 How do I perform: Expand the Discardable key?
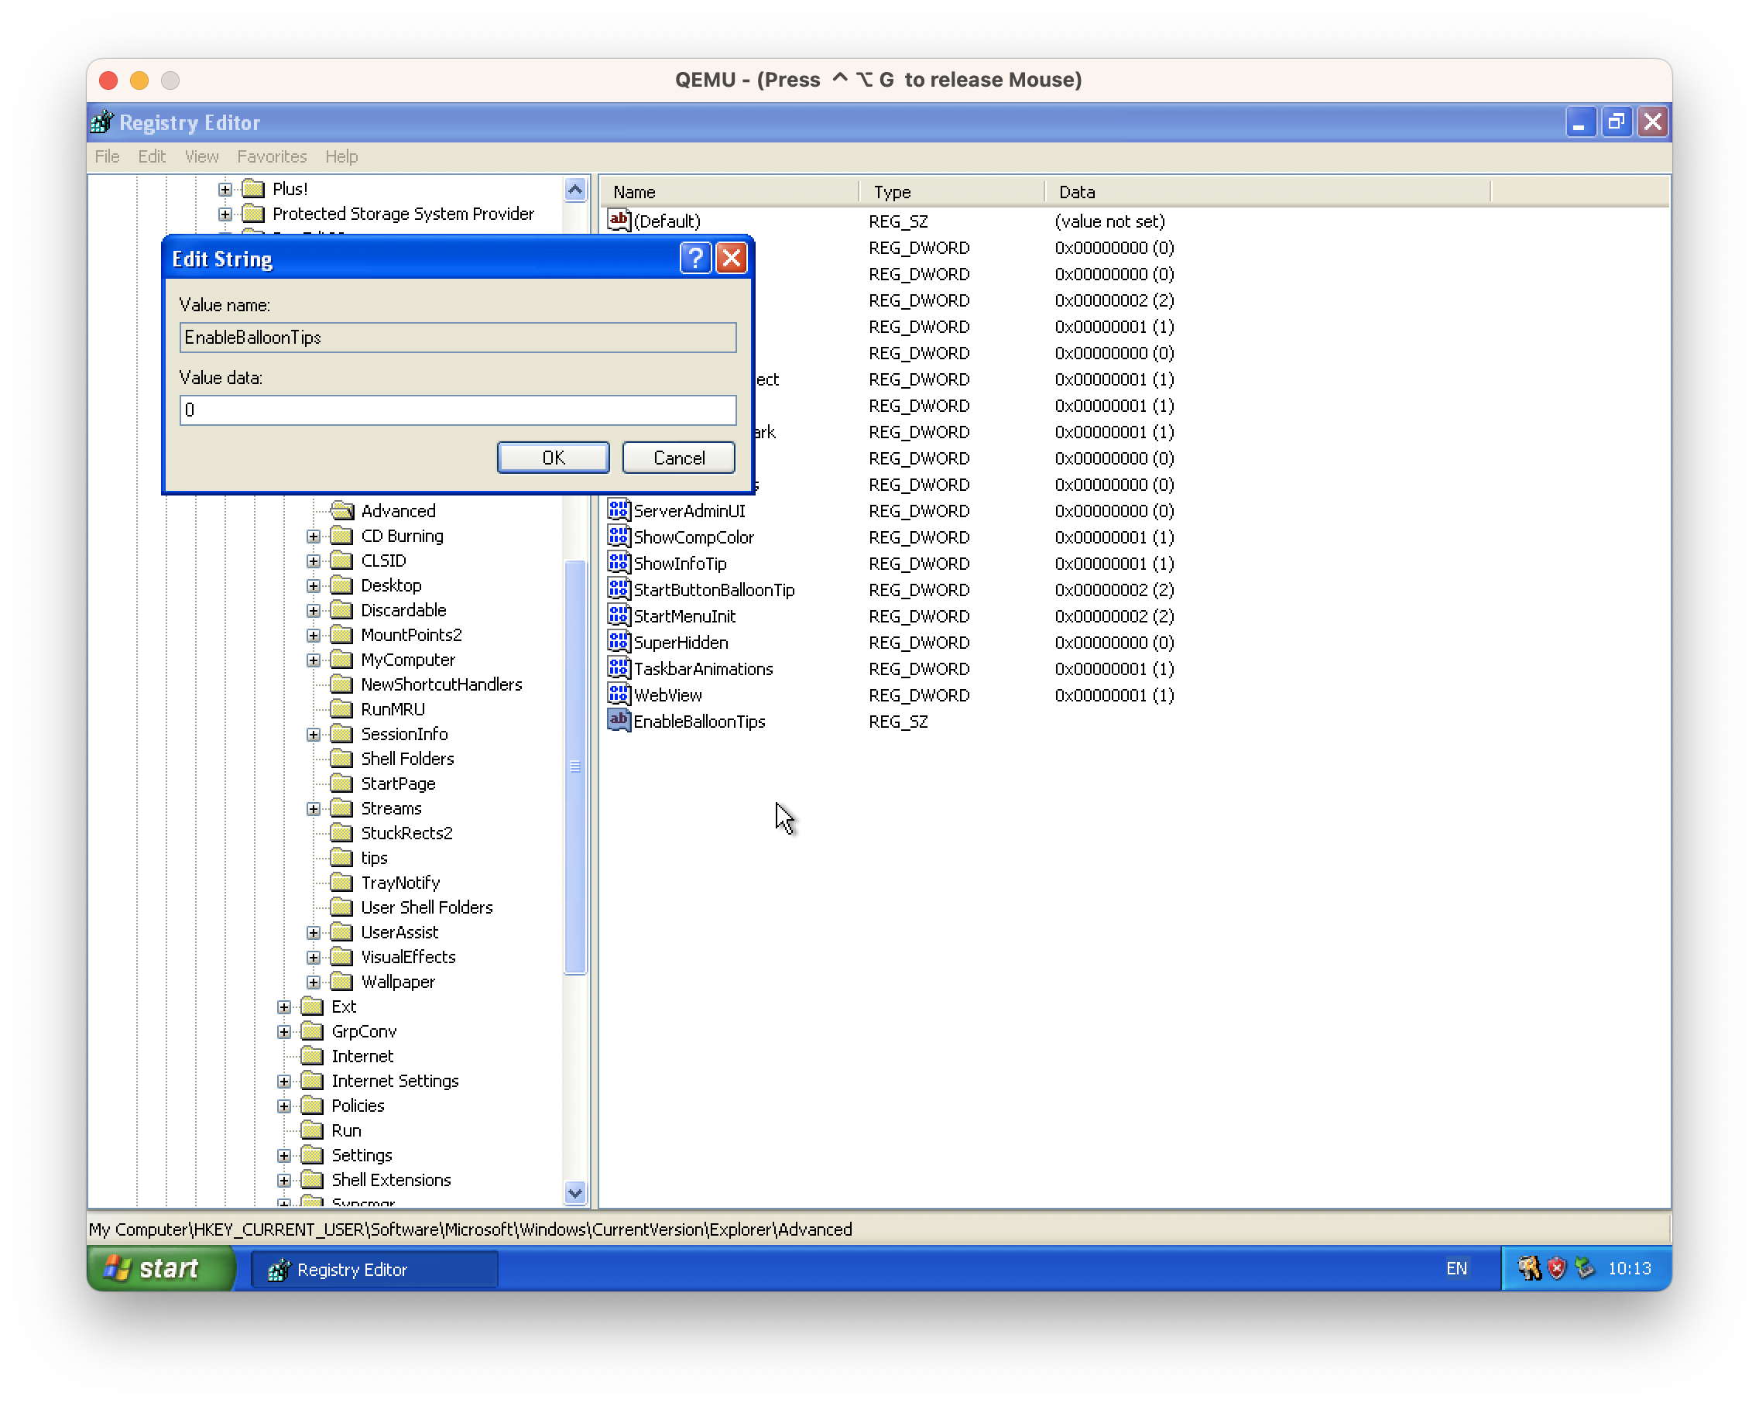pyautogui.click(x=314, y=610)
